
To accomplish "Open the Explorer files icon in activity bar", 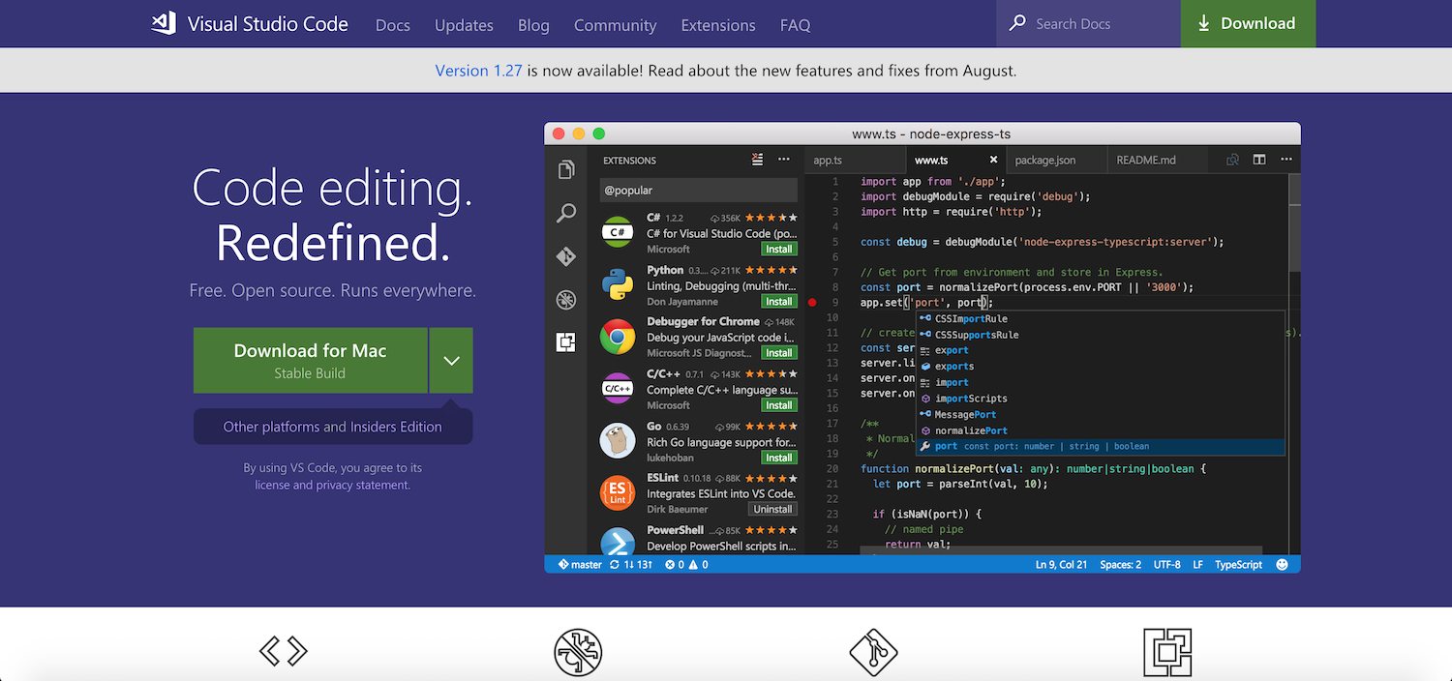I will (x=566, y=170).
